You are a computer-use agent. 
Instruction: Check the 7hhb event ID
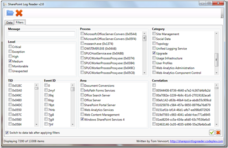[x=46, y=109]
